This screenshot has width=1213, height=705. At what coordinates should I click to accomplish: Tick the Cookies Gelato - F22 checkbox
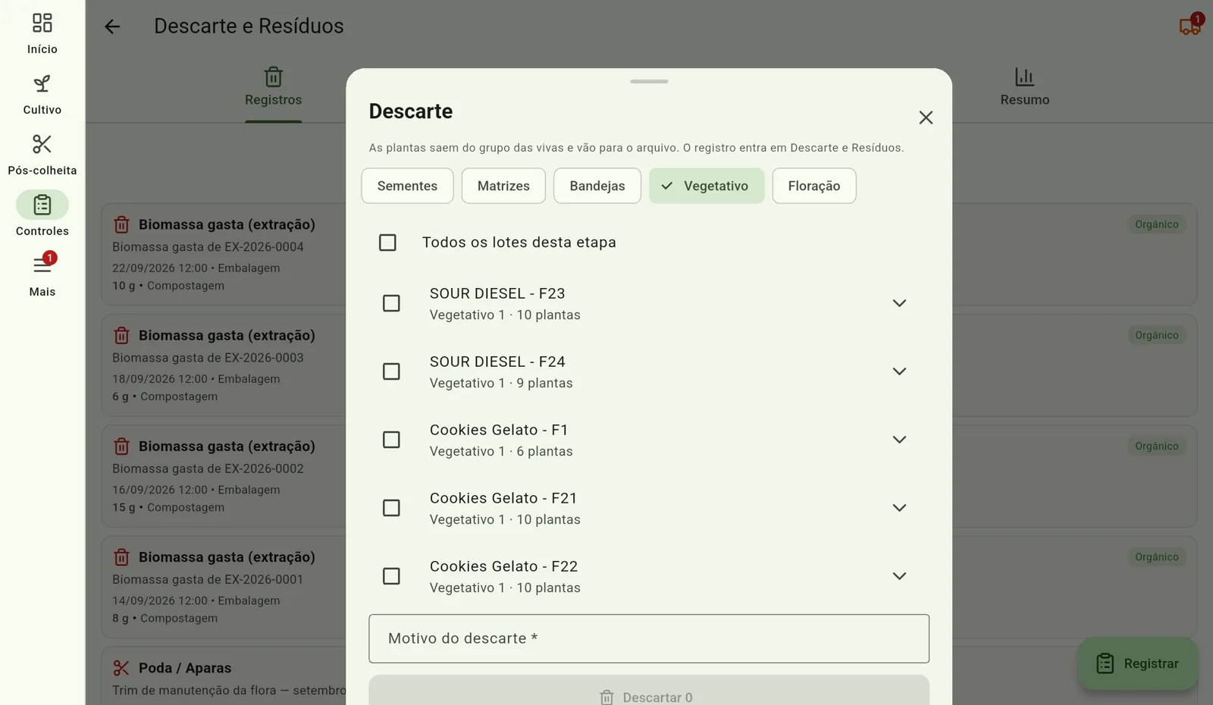(x=391, y=576)
